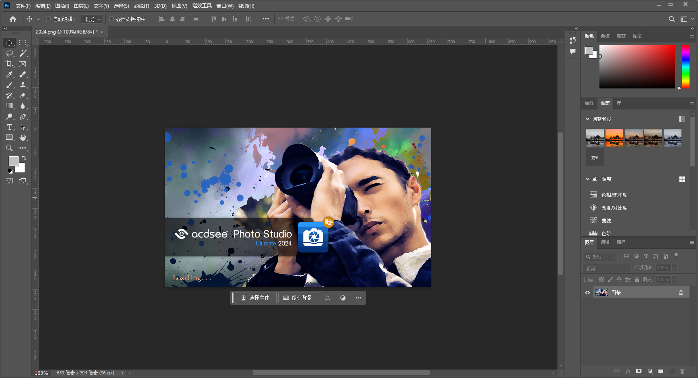Select the Dodge tool

tap(9, 116)
